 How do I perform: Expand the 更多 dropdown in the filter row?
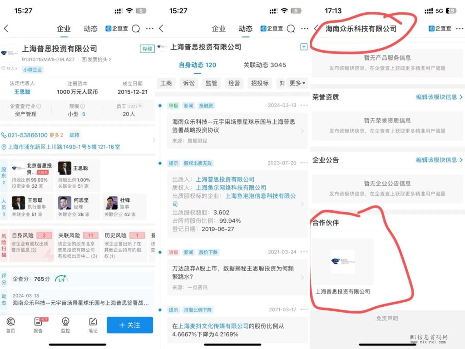[x=298, y=83]
